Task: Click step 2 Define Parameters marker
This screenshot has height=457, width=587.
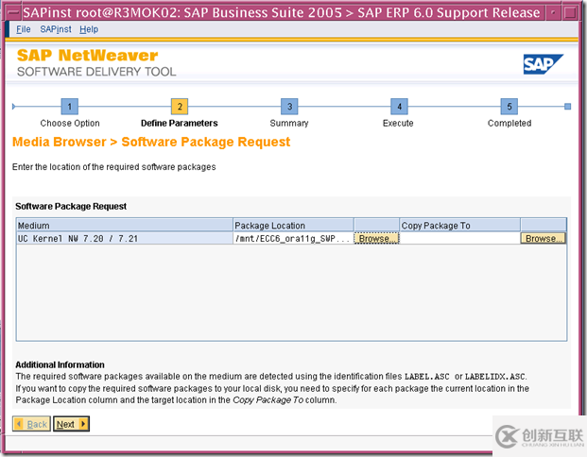Action: (x=180, y=107)
